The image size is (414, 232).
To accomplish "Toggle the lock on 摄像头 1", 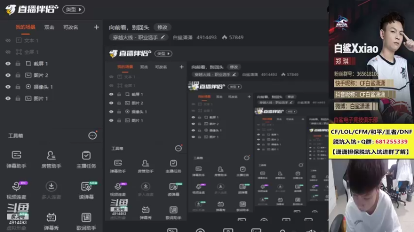I will (x=18, y=87).
